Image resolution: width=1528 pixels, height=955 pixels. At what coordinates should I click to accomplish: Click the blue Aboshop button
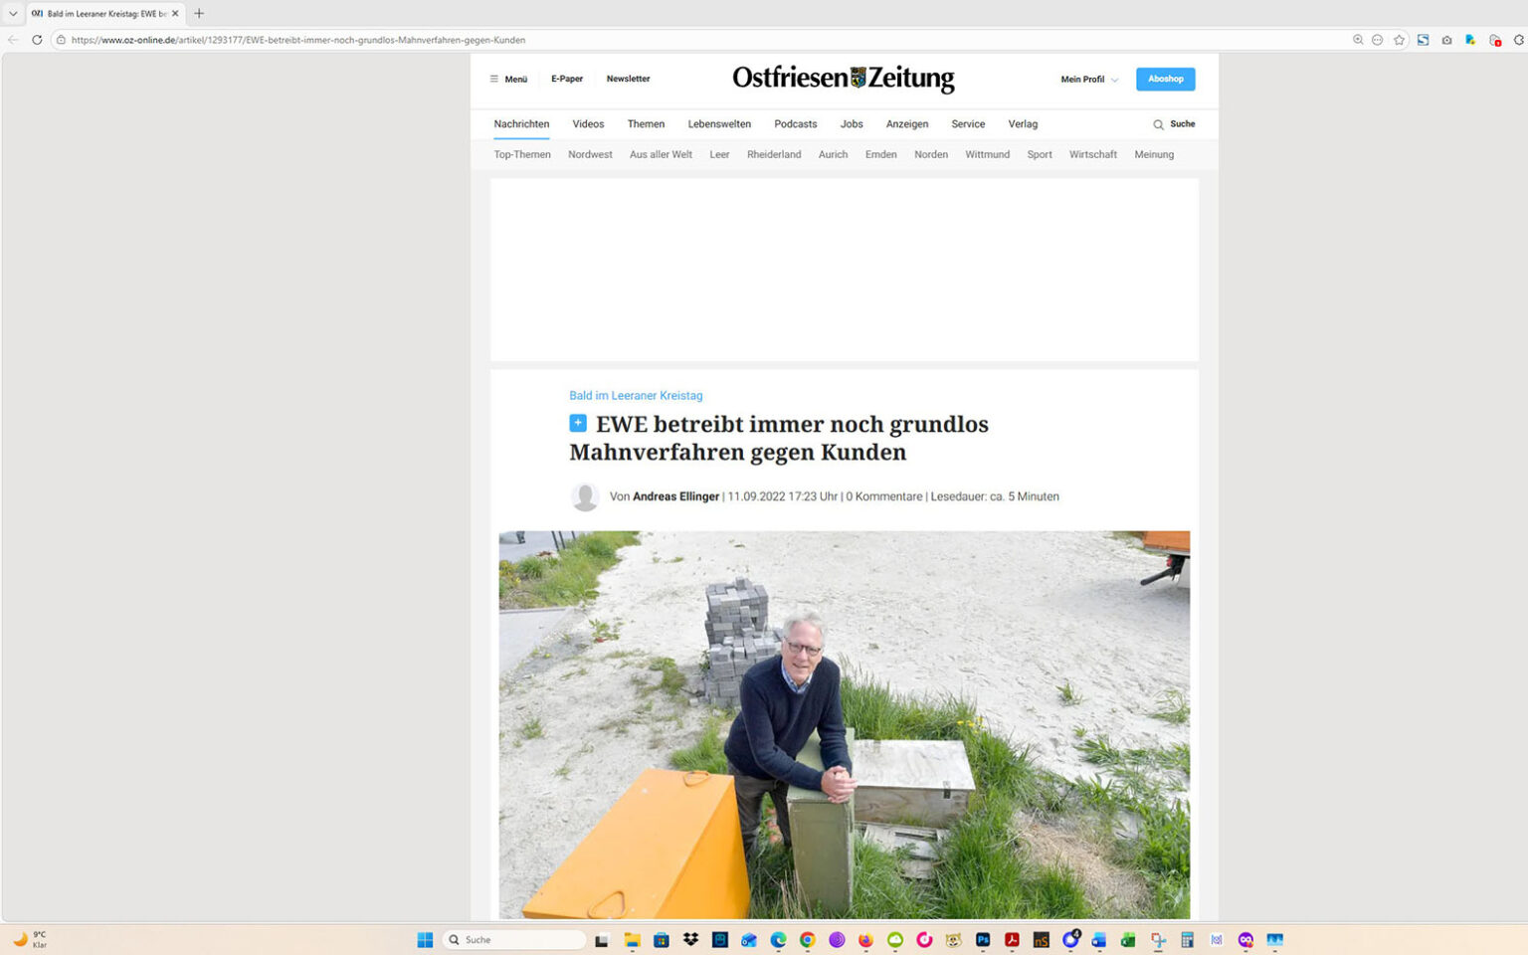click(1165, 79)
